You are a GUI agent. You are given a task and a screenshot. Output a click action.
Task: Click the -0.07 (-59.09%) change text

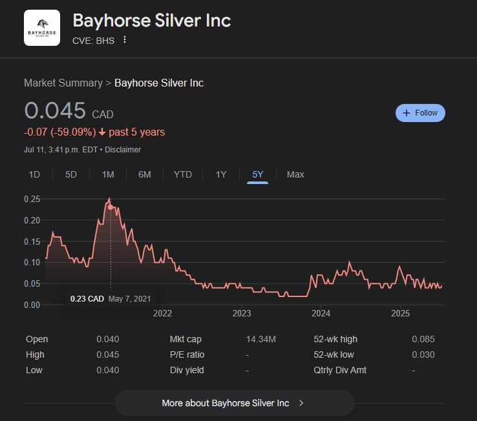(60, 132)
